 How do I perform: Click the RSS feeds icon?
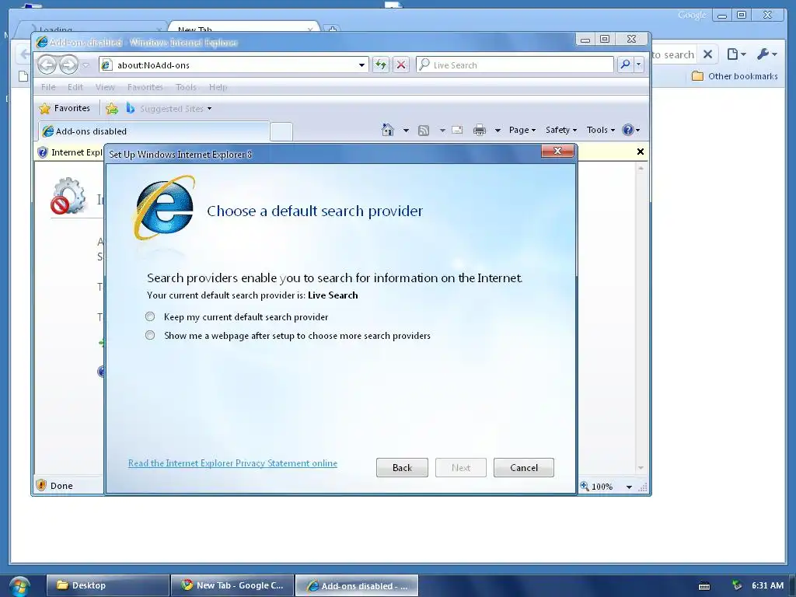(424, 131)
